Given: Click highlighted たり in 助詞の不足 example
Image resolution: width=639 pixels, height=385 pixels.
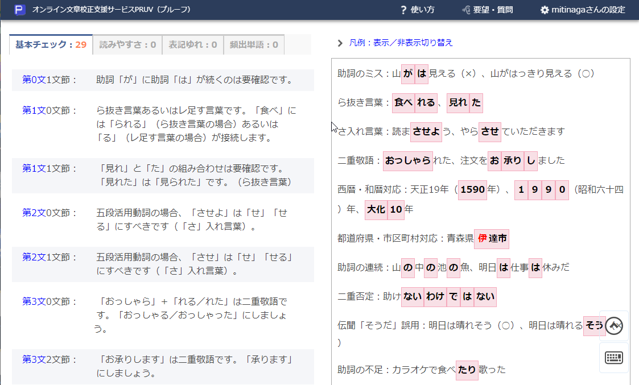Looking at the screenshot, I should 467,370.
